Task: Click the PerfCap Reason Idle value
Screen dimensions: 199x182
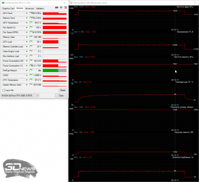Action: [35, 71]
